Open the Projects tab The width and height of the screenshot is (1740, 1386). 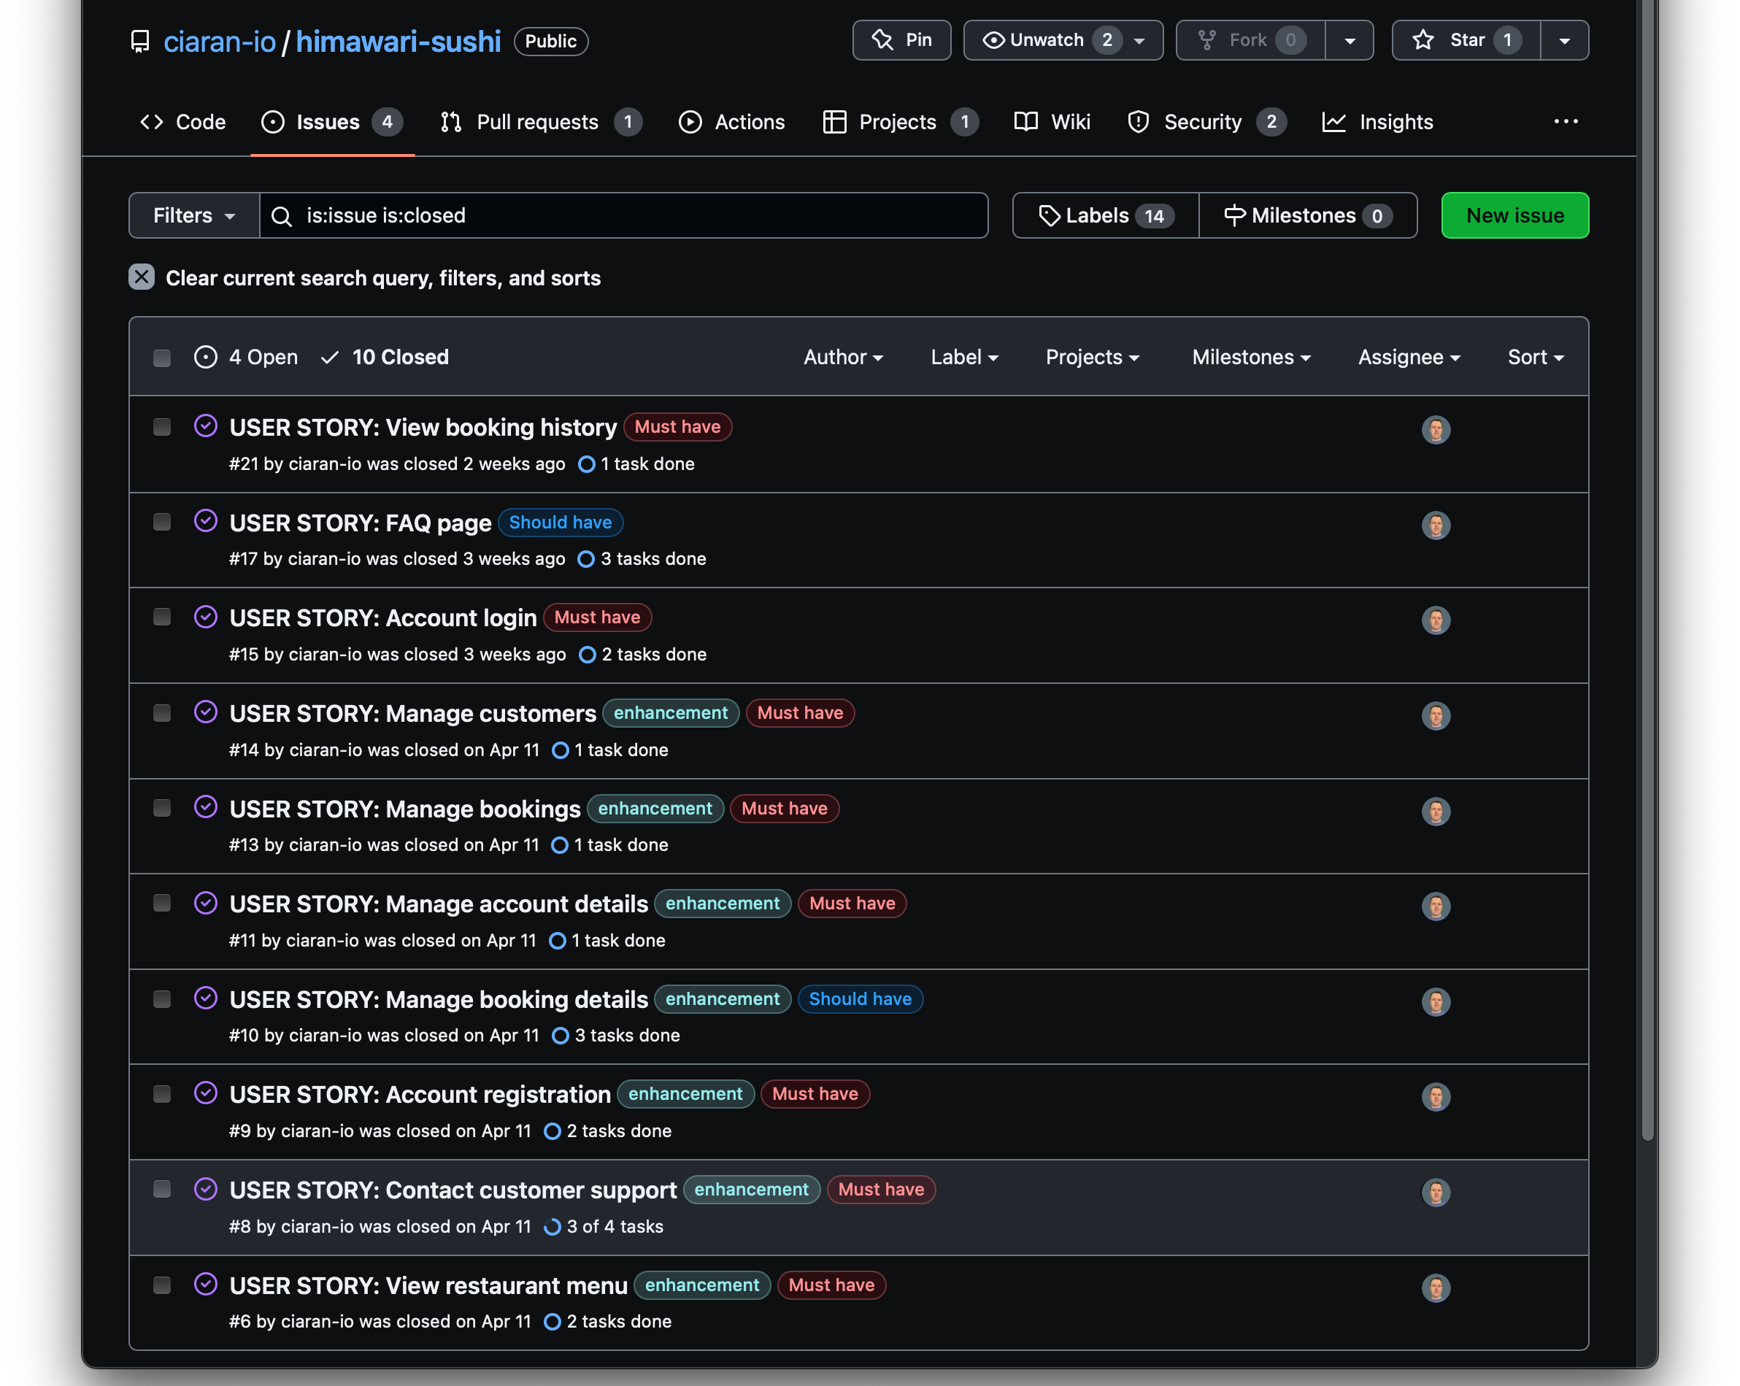901,122
